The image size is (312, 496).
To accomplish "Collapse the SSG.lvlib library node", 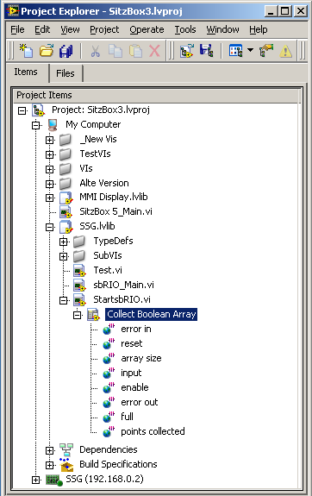I will 50,227.
